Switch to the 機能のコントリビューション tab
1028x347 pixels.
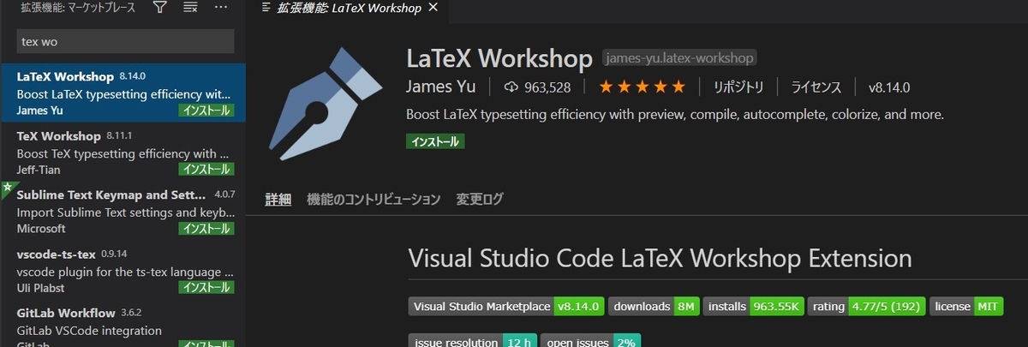(x=374, y=200)
